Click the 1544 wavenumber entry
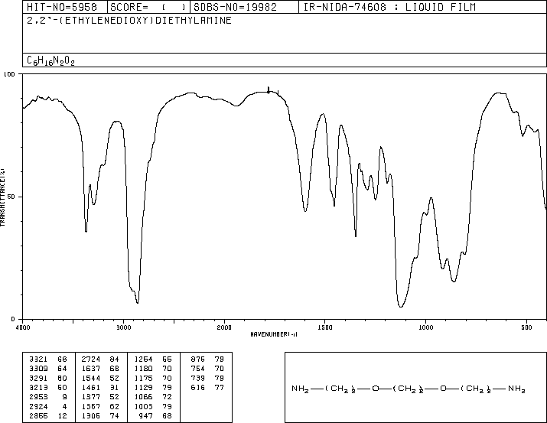This screenshot has height=423, width=547. pyautogui.click(x=91, y=378)
